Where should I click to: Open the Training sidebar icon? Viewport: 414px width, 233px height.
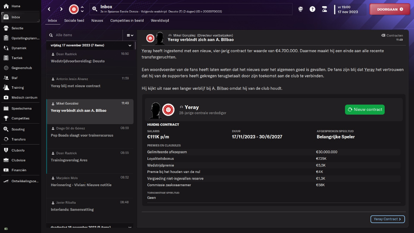(6, 87)
